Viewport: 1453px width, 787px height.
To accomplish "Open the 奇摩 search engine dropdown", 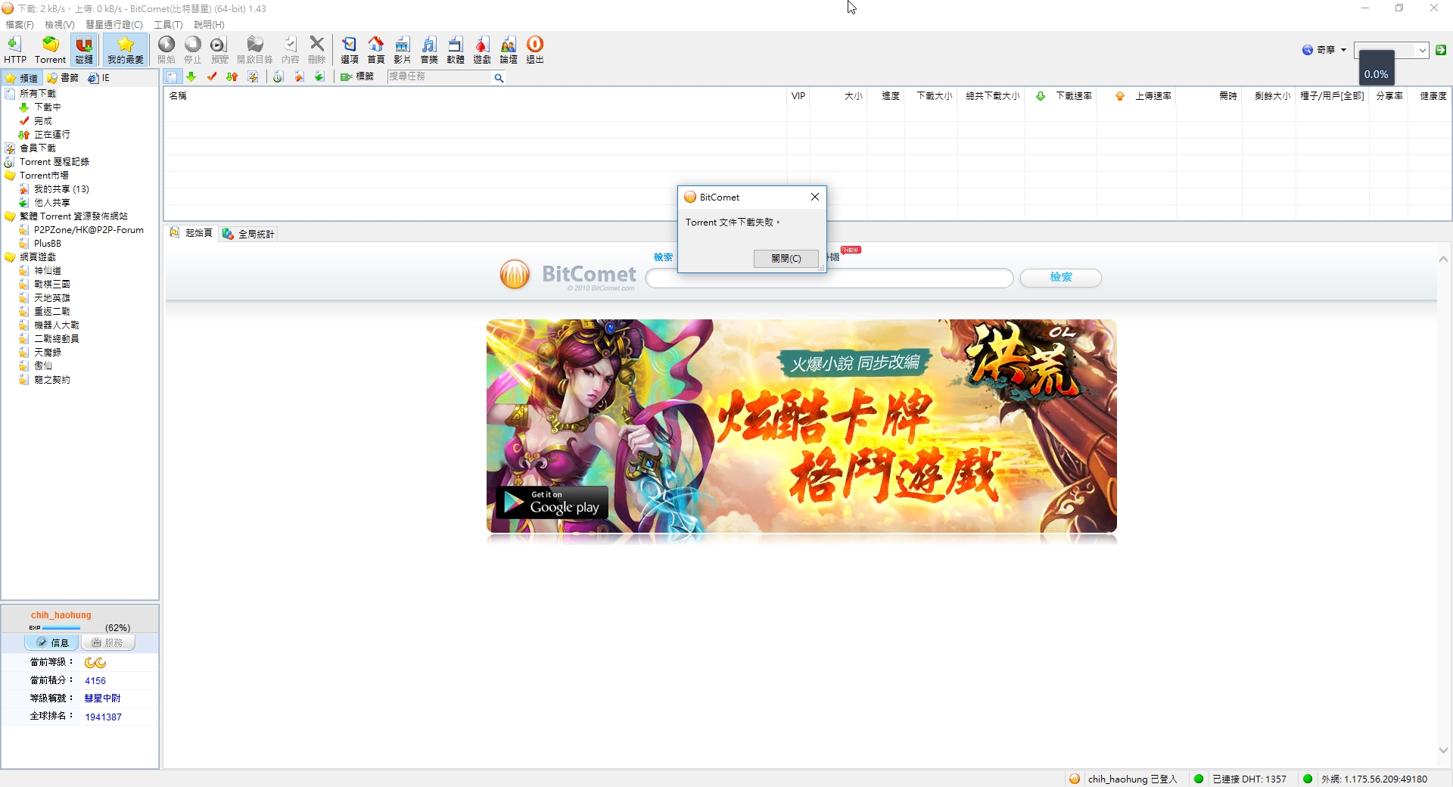I will point(1324,50).
